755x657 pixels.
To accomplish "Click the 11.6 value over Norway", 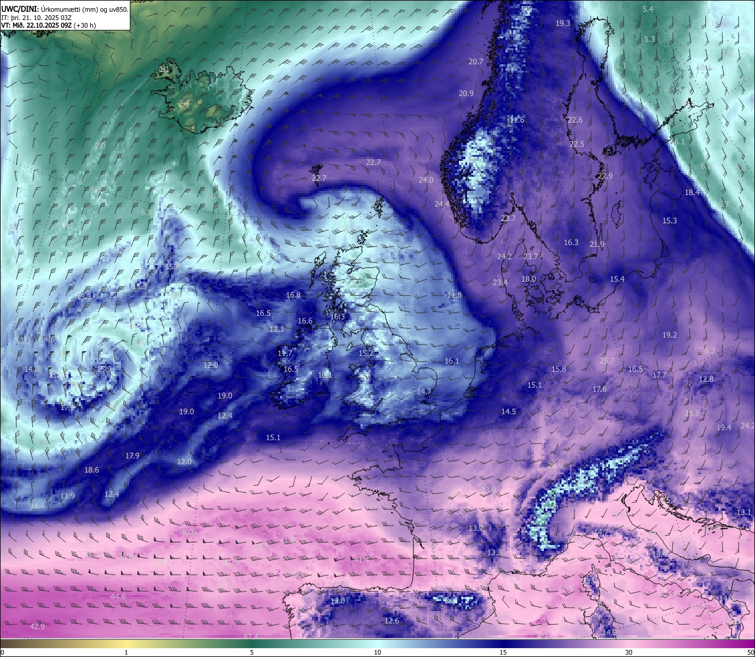I will click(517, 120).
